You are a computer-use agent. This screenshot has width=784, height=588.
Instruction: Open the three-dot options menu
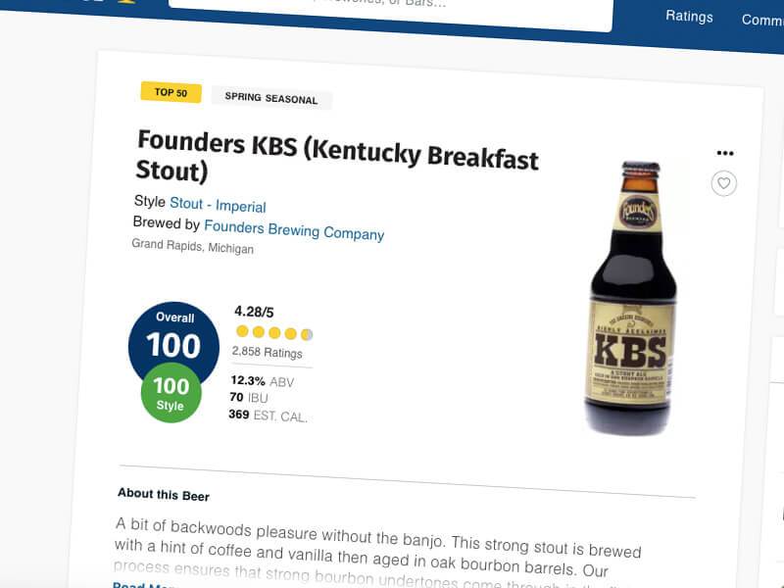726,153
